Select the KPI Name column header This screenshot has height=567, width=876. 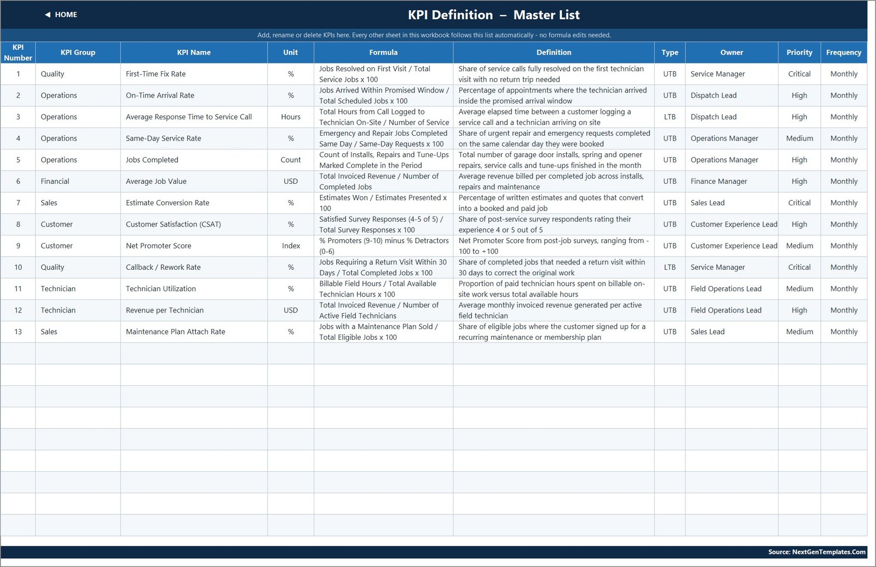194,53
